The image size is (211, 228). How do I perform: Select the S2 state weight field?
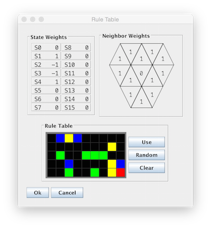tap(46, 65)
